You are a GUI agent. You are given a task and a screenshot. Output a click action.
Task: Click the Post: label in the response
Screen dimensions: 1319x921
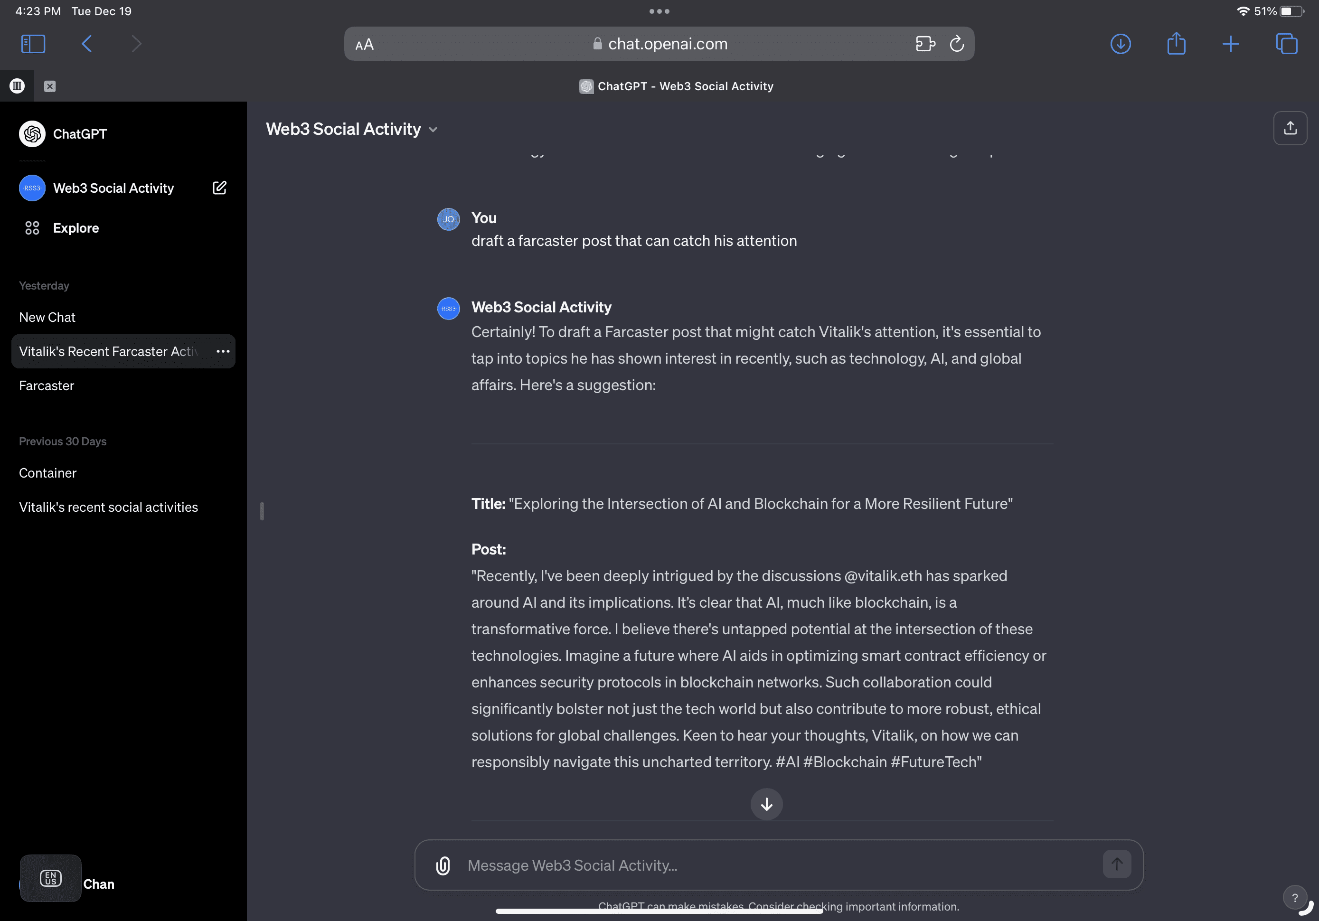point(488,549)
